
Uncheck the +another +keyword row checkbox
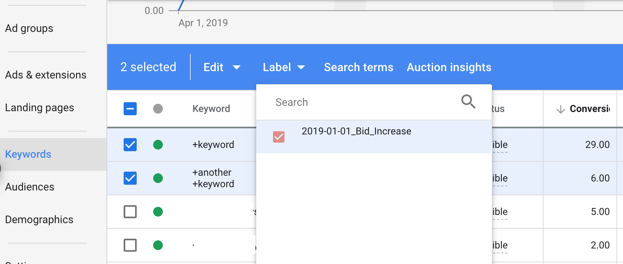(130, 178)
